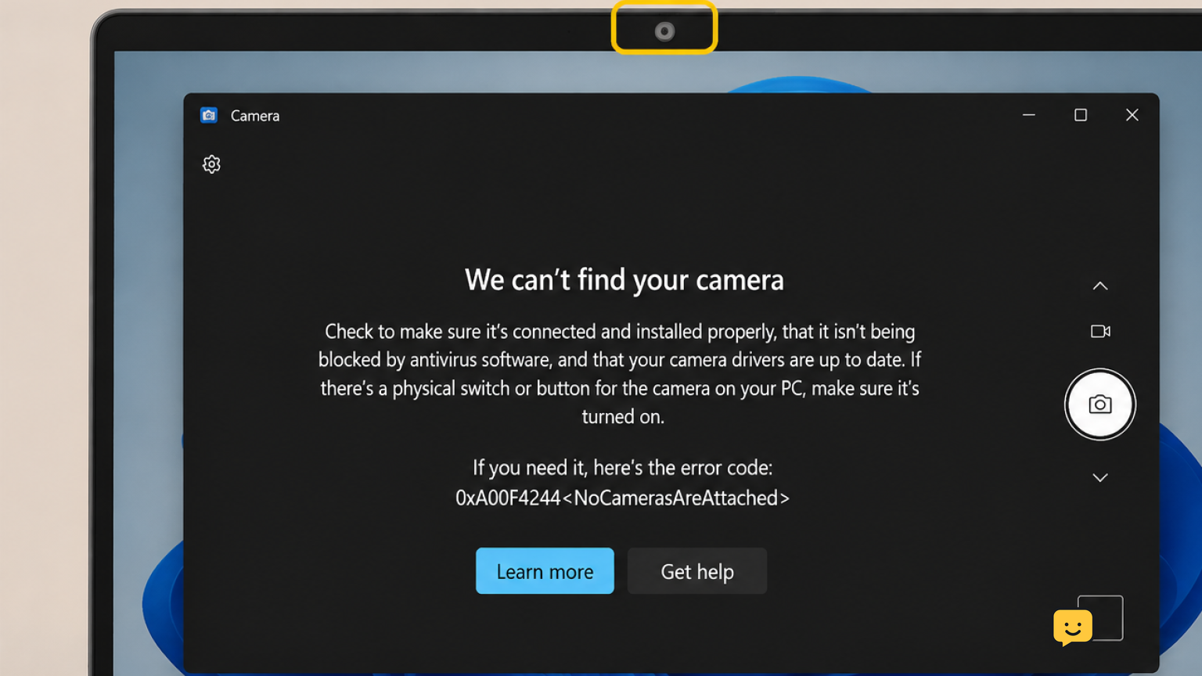Click the Camera app icon in title bar

[209, 115]
